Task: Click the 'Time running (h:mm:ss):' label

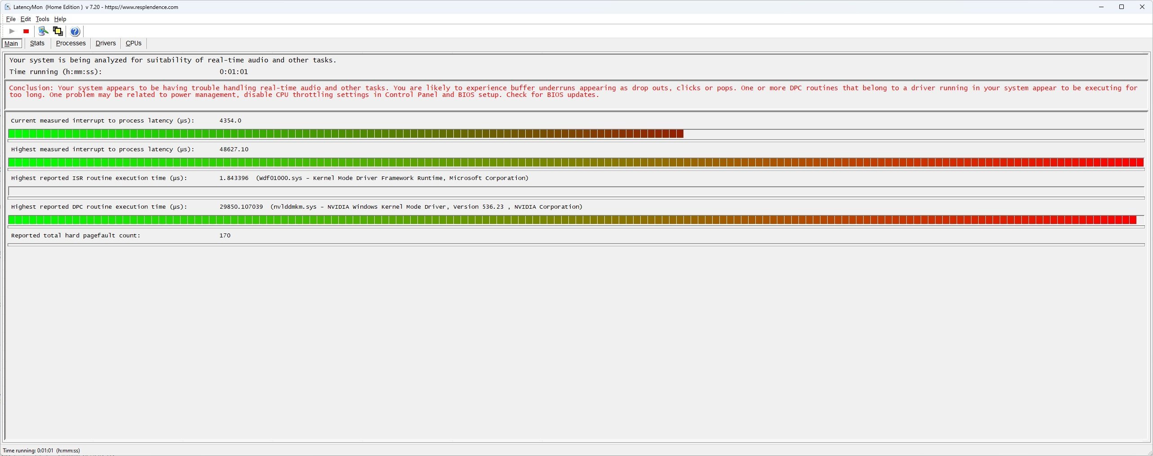Action: [56, 72]
